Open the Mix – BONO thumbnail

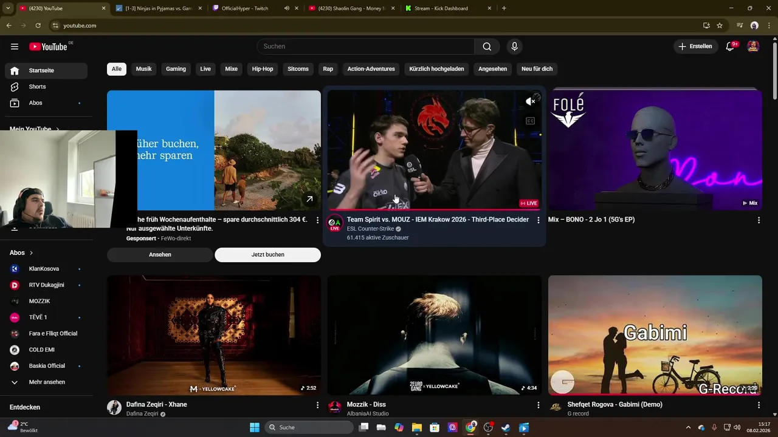click(x=655, y=150)
